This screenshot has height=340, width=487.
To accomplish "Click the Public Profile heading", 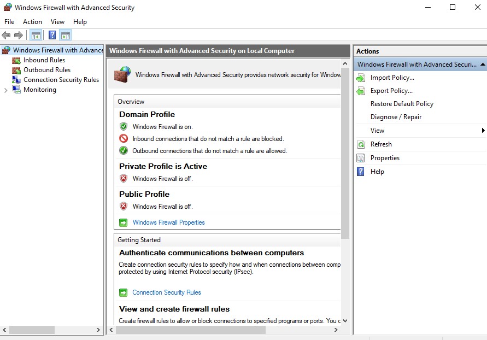I will click(144, 194).
